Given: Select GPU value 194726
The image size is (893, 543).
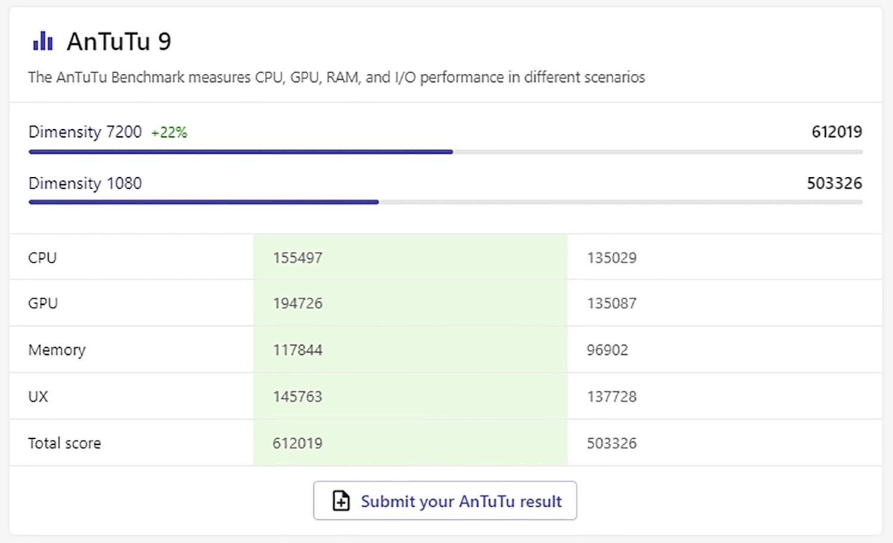Looking at the screenshot, I should tap(298, 303).
